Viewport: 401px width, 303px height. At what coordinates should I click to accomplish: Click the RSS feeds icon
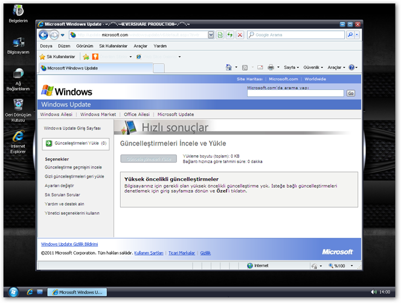point(245,68)
